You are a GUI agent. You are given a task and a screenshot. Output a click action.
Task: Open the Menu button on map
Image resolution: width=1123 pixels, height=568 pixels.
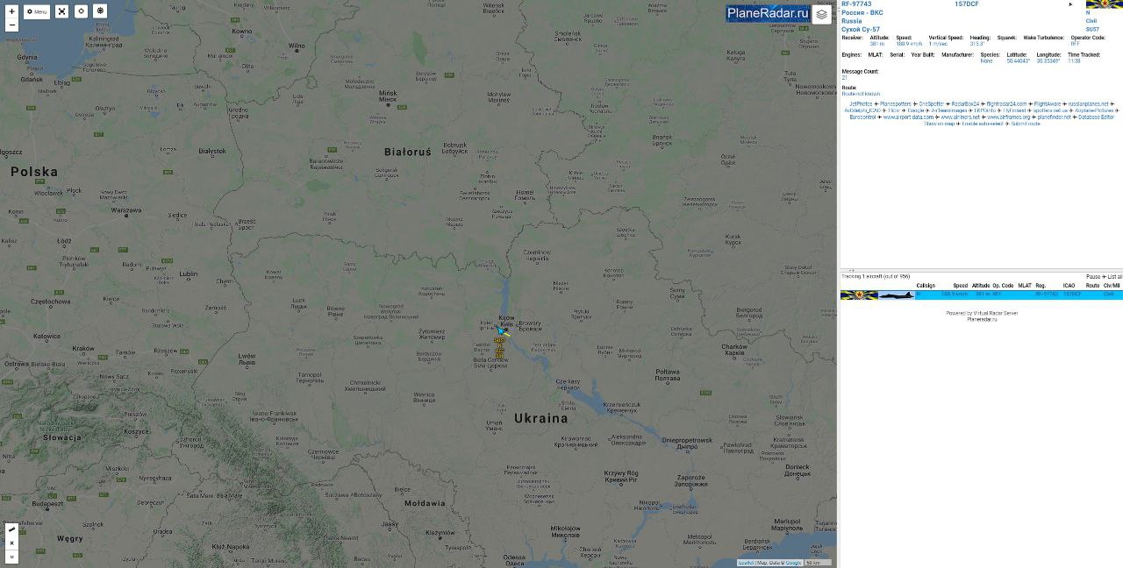37,11
